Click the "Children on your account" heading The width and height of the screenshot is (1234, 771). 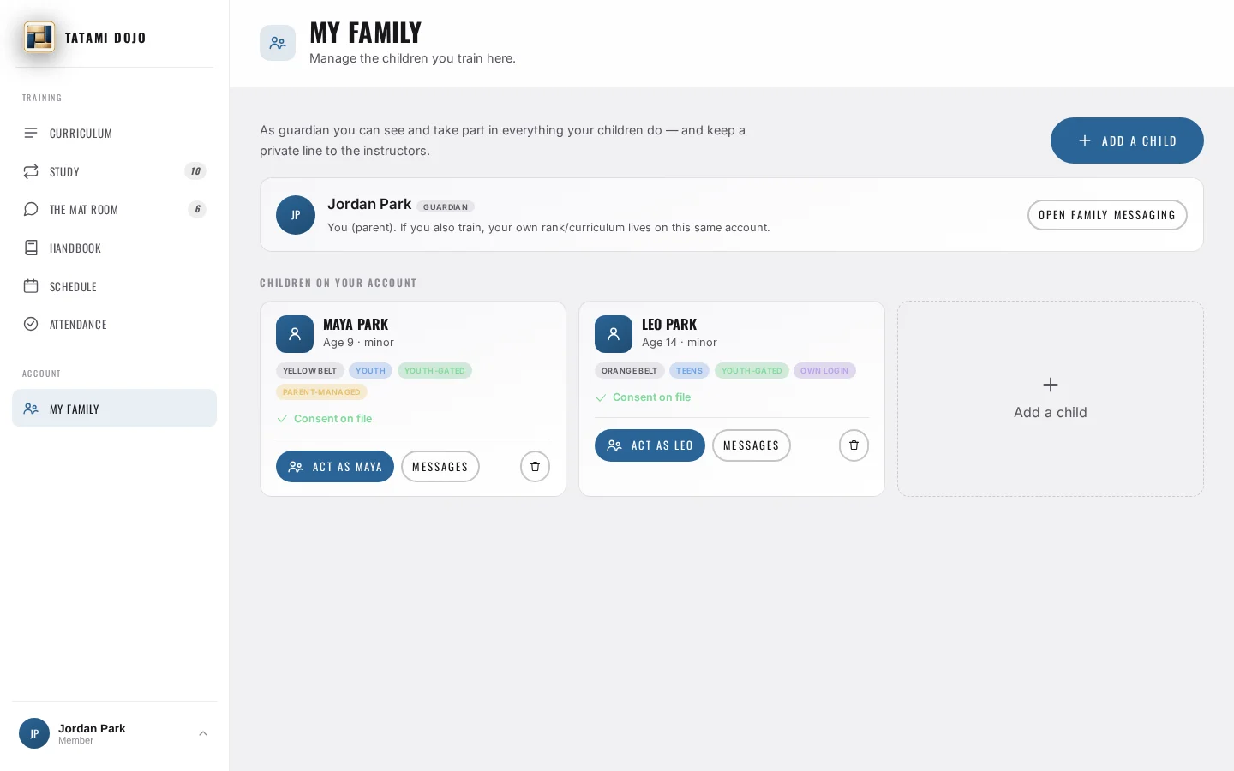[x=338, y=283]
